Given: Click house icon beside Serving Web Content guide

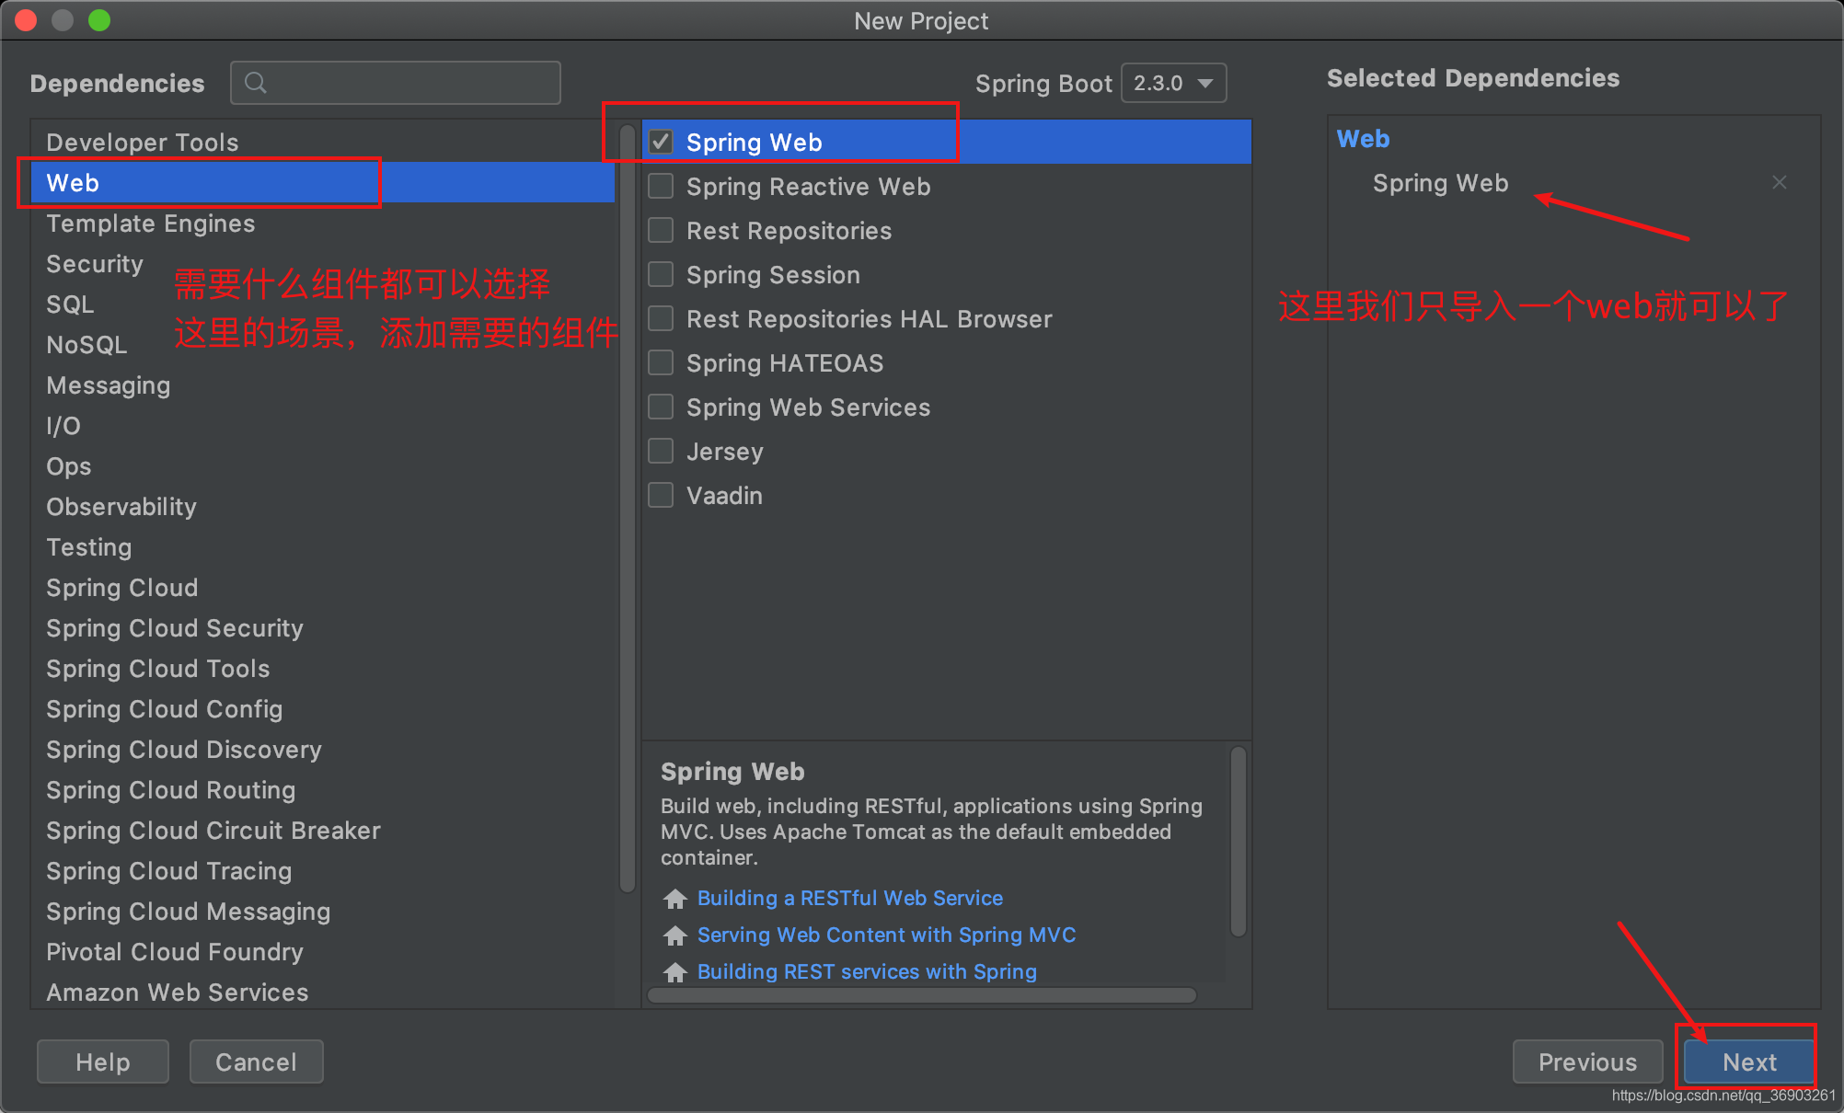Looking at the screenshot, I should [675, 935].
